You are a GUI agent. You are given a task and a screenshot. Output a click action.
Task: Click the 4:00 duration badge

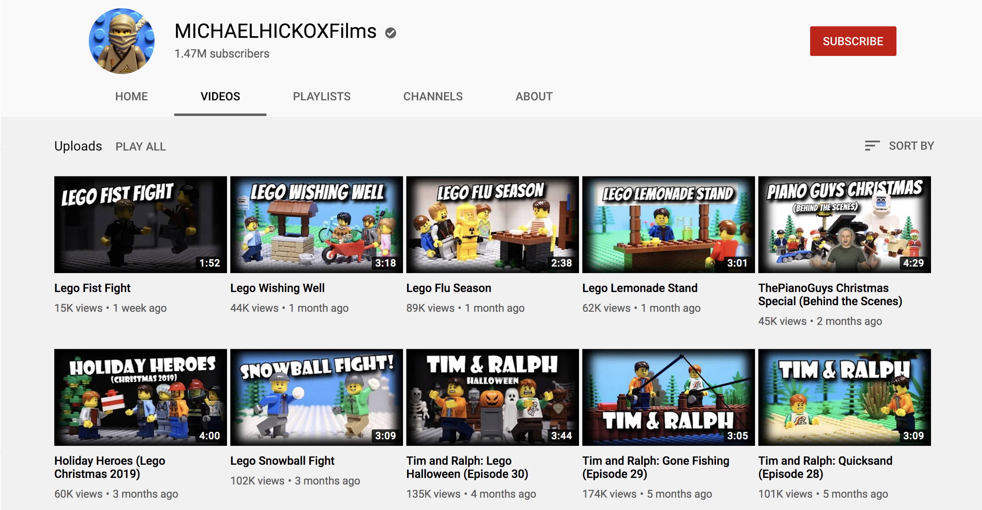[x=210, y=436]
